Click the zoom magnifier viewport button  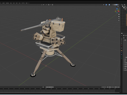click(119, 15)
